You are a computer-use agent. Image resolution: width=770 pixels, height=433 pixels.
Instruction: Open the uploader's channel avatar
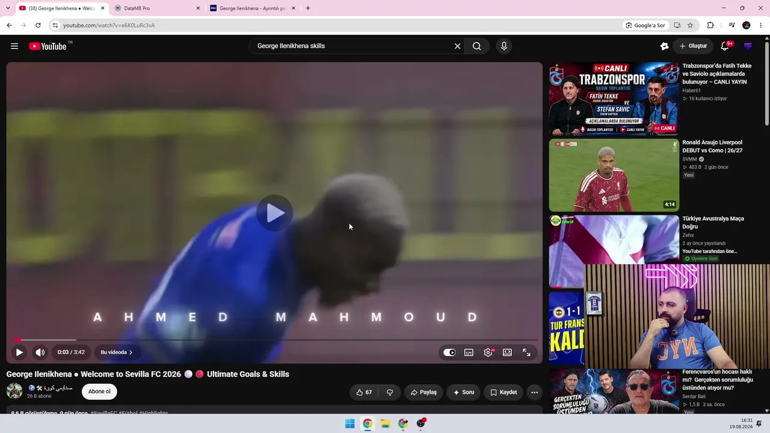pos(14,391)
